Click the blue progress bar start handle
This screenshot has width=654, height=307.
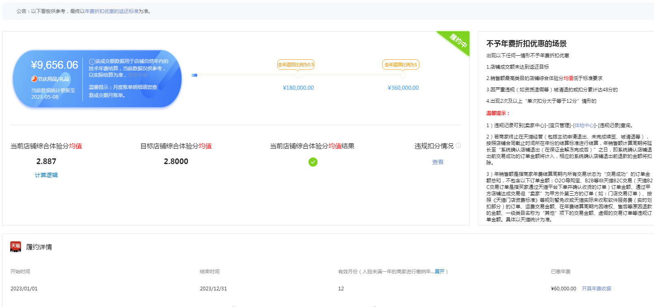(x=194, y=75)
